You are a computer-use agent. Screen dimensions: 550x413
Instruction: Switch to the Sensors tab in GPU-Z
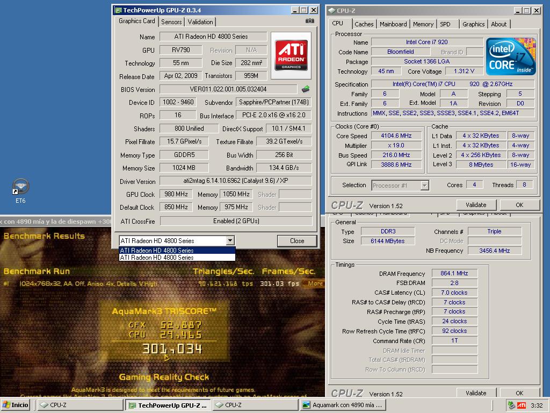click(x=171, y=22)
